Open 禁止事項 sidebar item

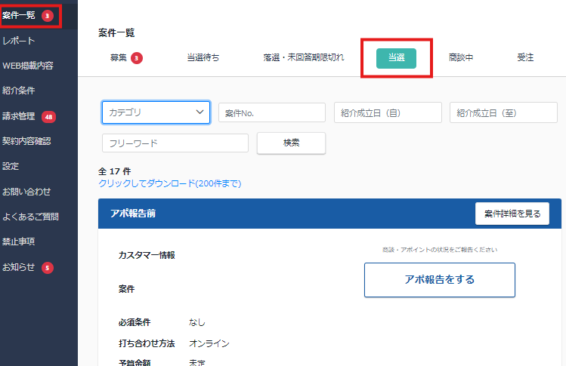point(19,241)
